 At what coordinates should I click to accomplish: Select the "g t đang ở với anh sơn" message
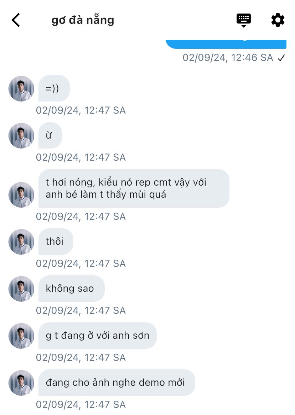[97, 336]
